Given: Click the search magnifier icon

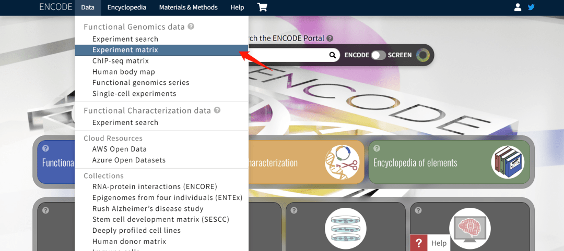Looking at the screenshot, I should click(333, 55).
